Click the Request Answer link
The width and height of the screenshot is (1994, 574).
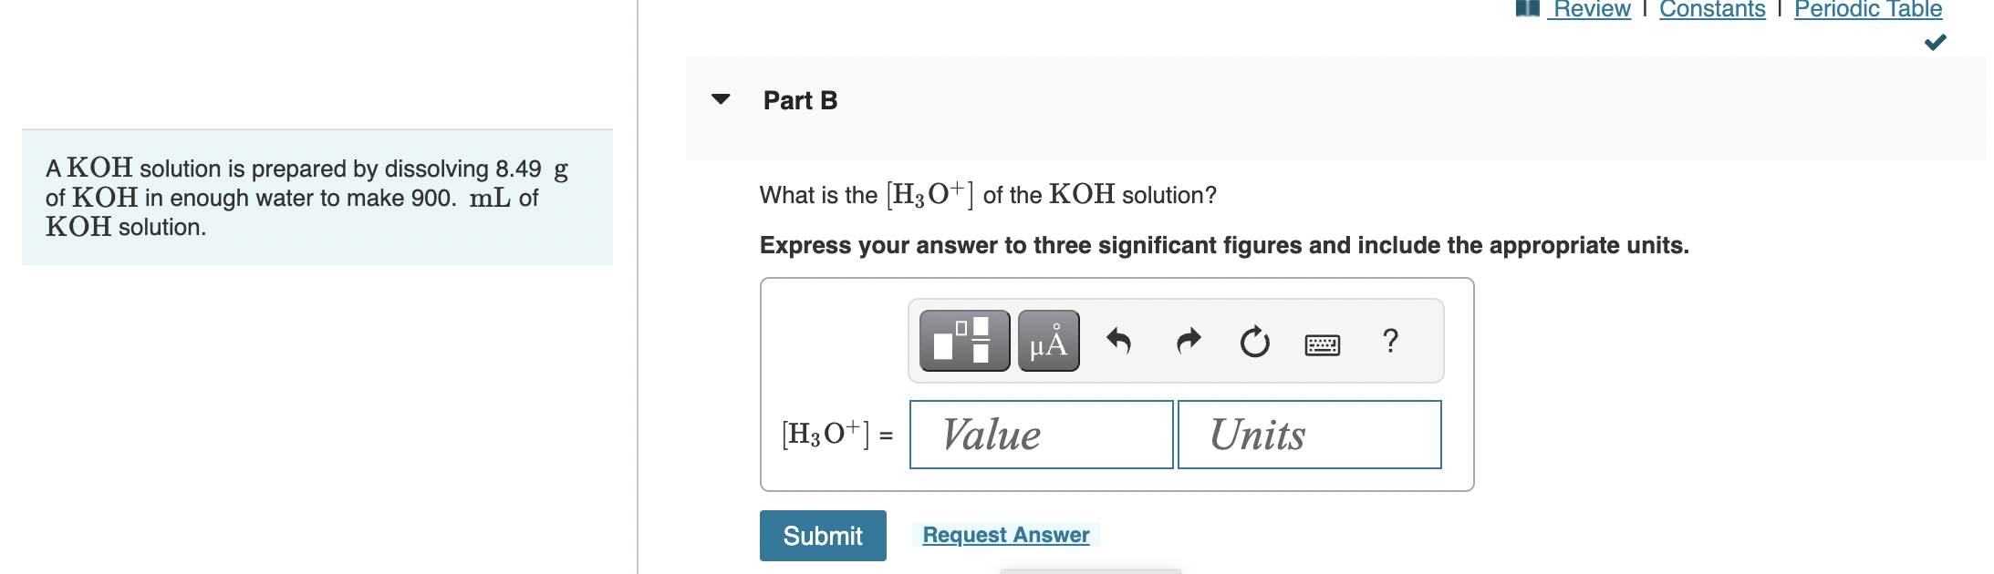point(1004,535)
